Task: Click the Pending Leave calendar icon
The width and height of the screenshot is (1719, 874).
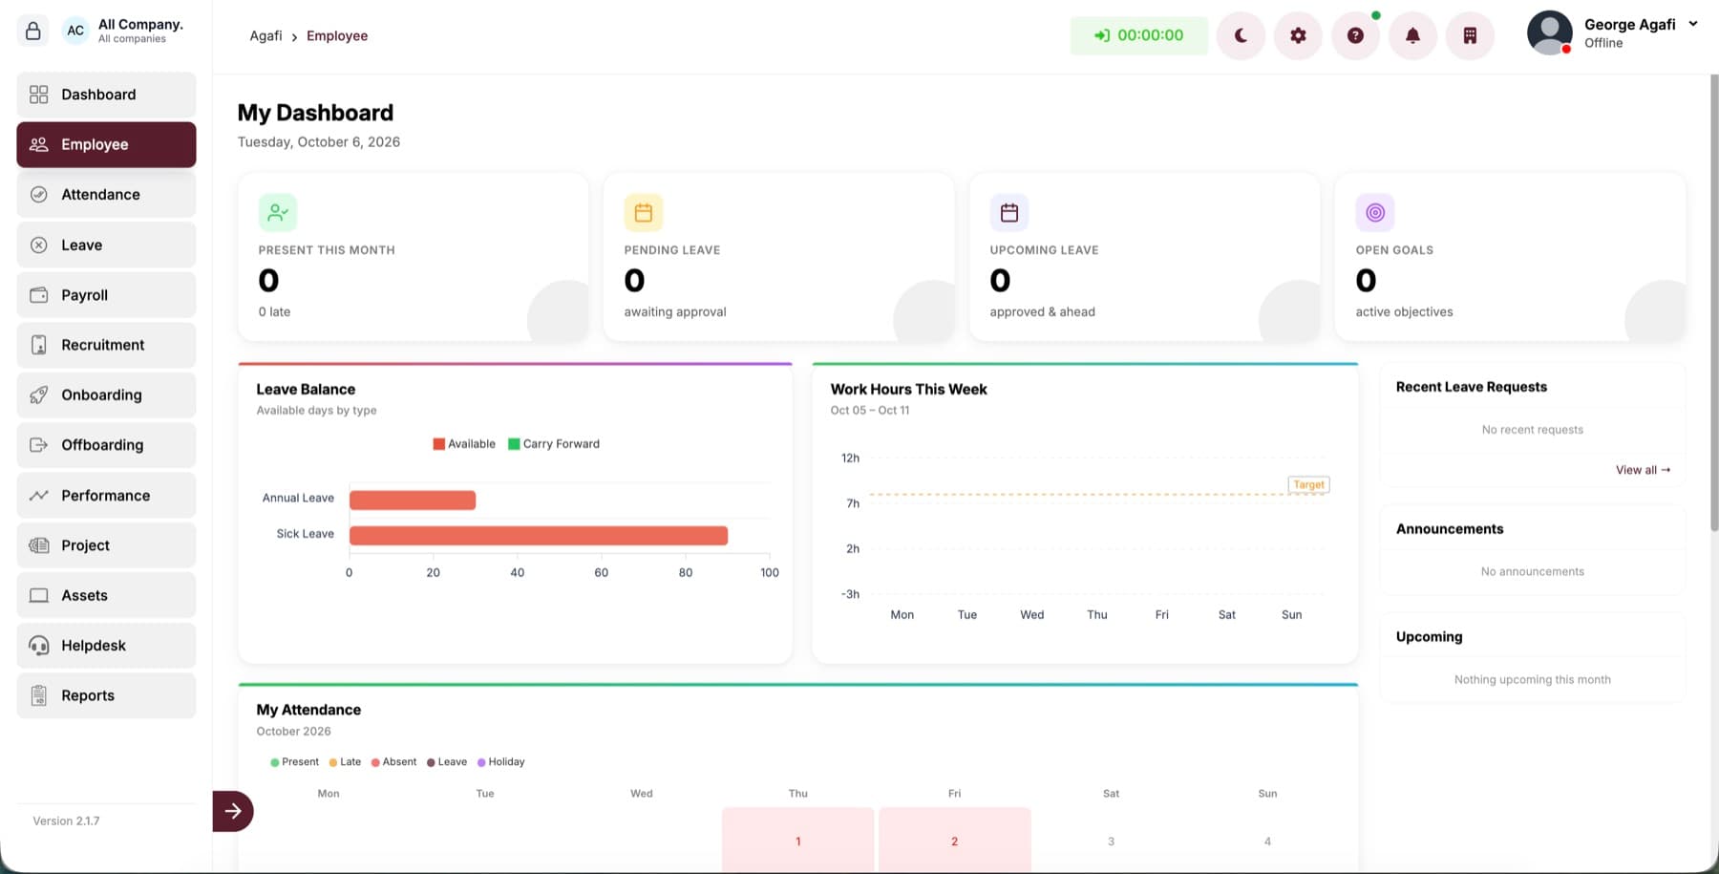Action: pyautogui.click(x=644, y=212)
